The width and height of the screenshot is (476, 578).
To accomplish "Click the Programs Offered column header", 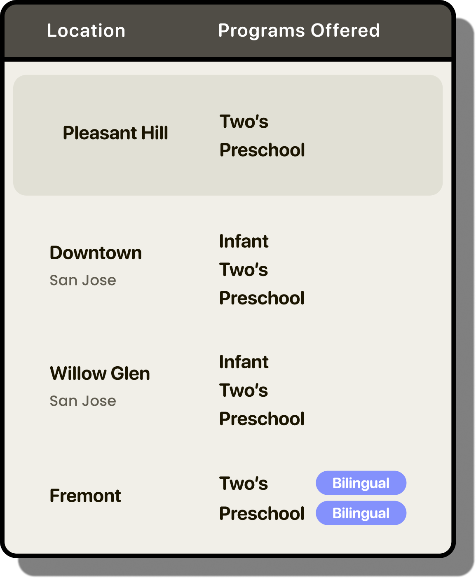I will (299, 30).
